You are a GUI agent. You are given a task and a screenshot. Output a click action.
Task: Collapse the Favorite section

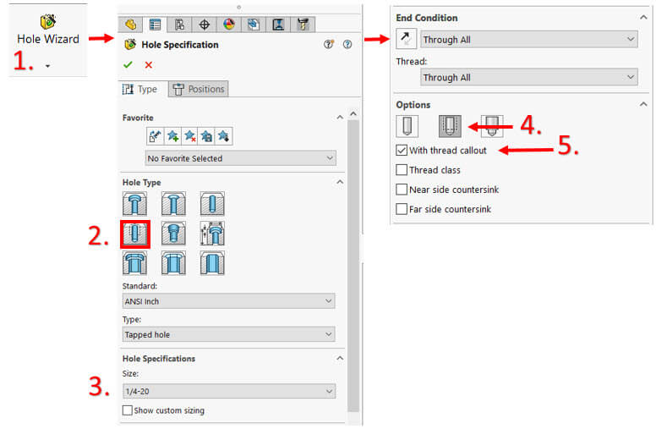point(340,118)
